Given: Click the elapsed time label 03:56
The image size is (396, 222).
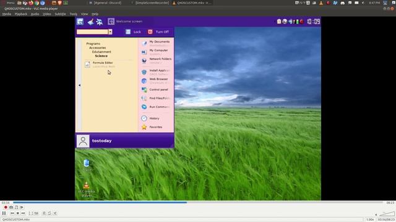Looking at the screenshot, I should tap(6, 203).
